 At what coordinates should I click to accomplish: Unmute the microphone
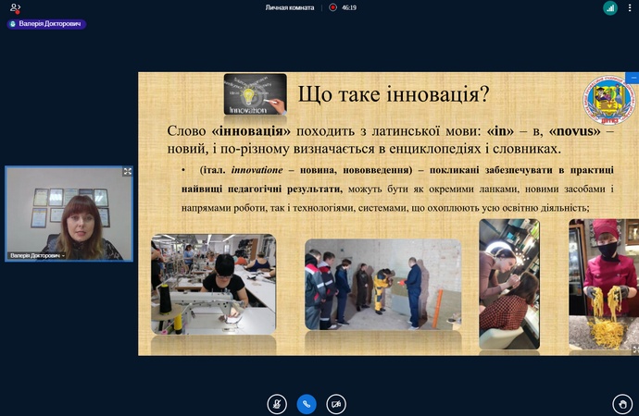[277, 403]
